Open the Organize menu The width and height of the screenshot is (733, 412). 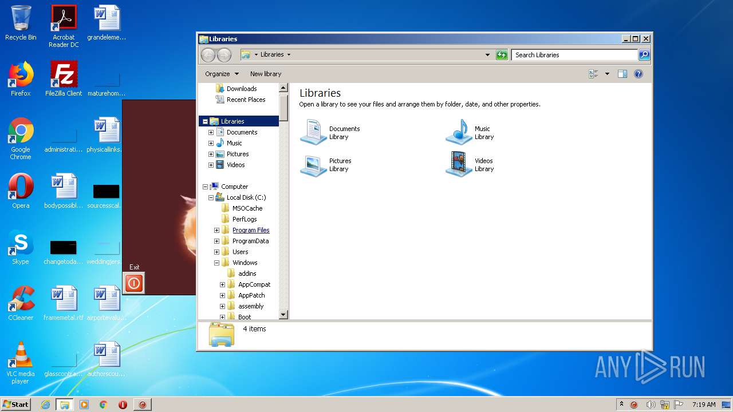[222, 74]
